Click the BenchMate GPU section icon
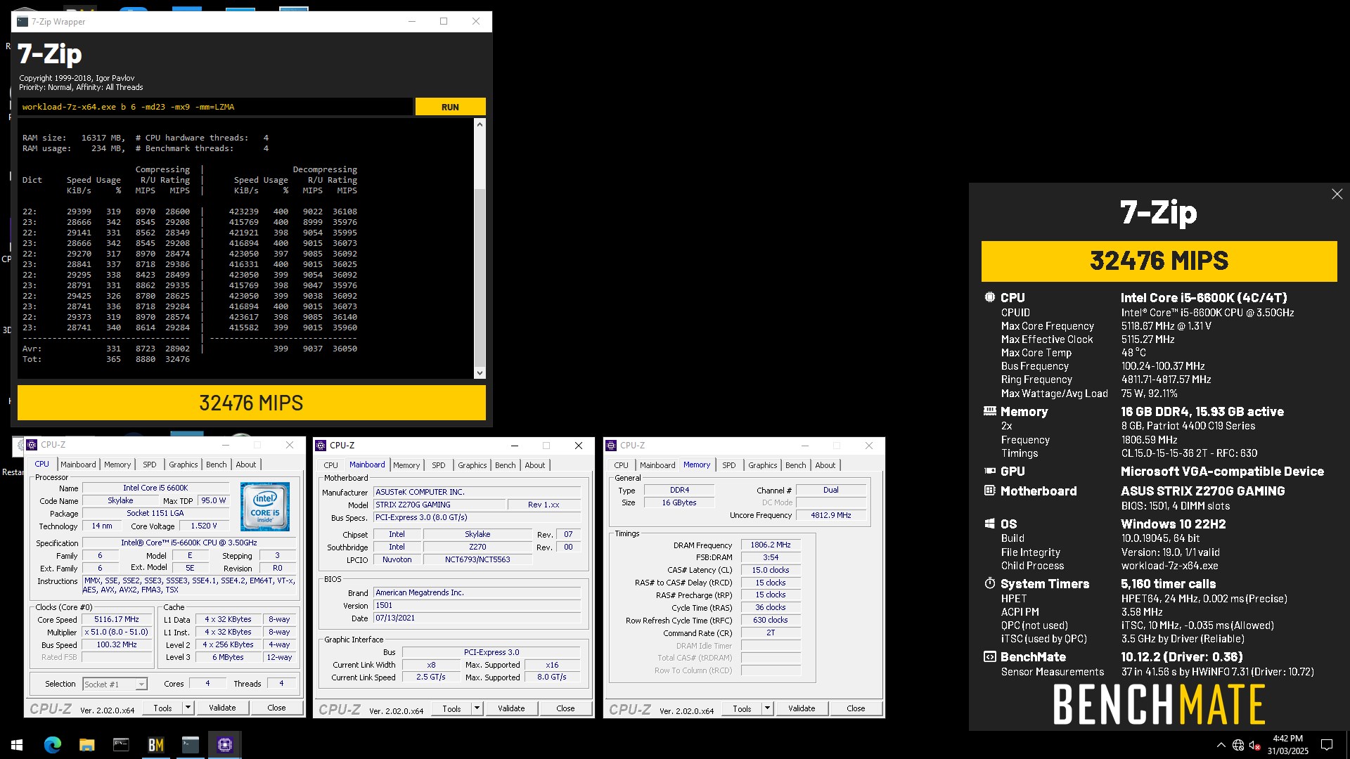 989,471
